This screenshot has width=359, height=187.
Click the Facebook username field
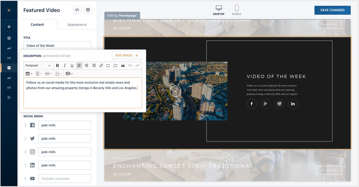click(x=65, y=125)
